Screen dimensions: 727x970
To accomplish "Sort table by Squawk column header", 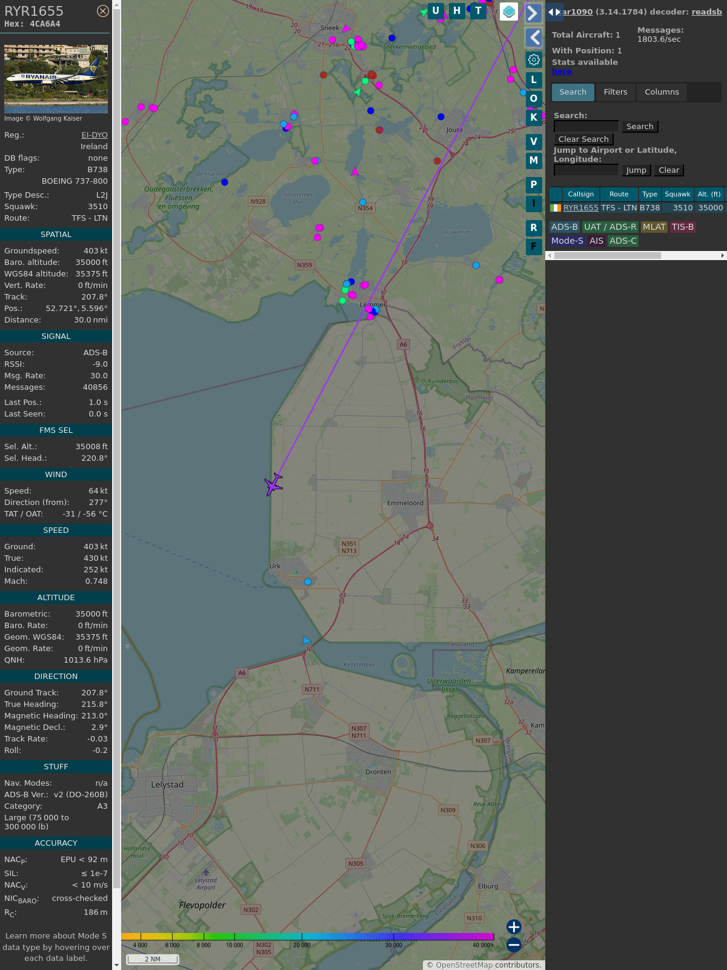I will (x=677, y=195).
